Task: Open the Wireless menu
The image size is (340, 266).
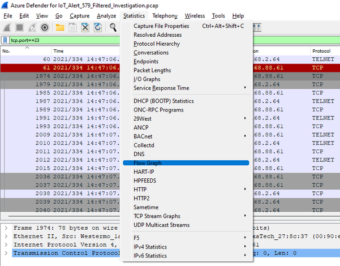Action: (x=195, y=16)
